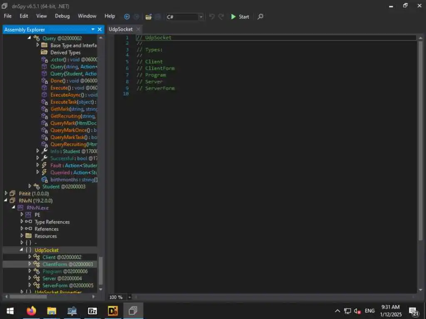Expand the Successful : bool property
426x319 pixels.
click(x=38, y=158)
